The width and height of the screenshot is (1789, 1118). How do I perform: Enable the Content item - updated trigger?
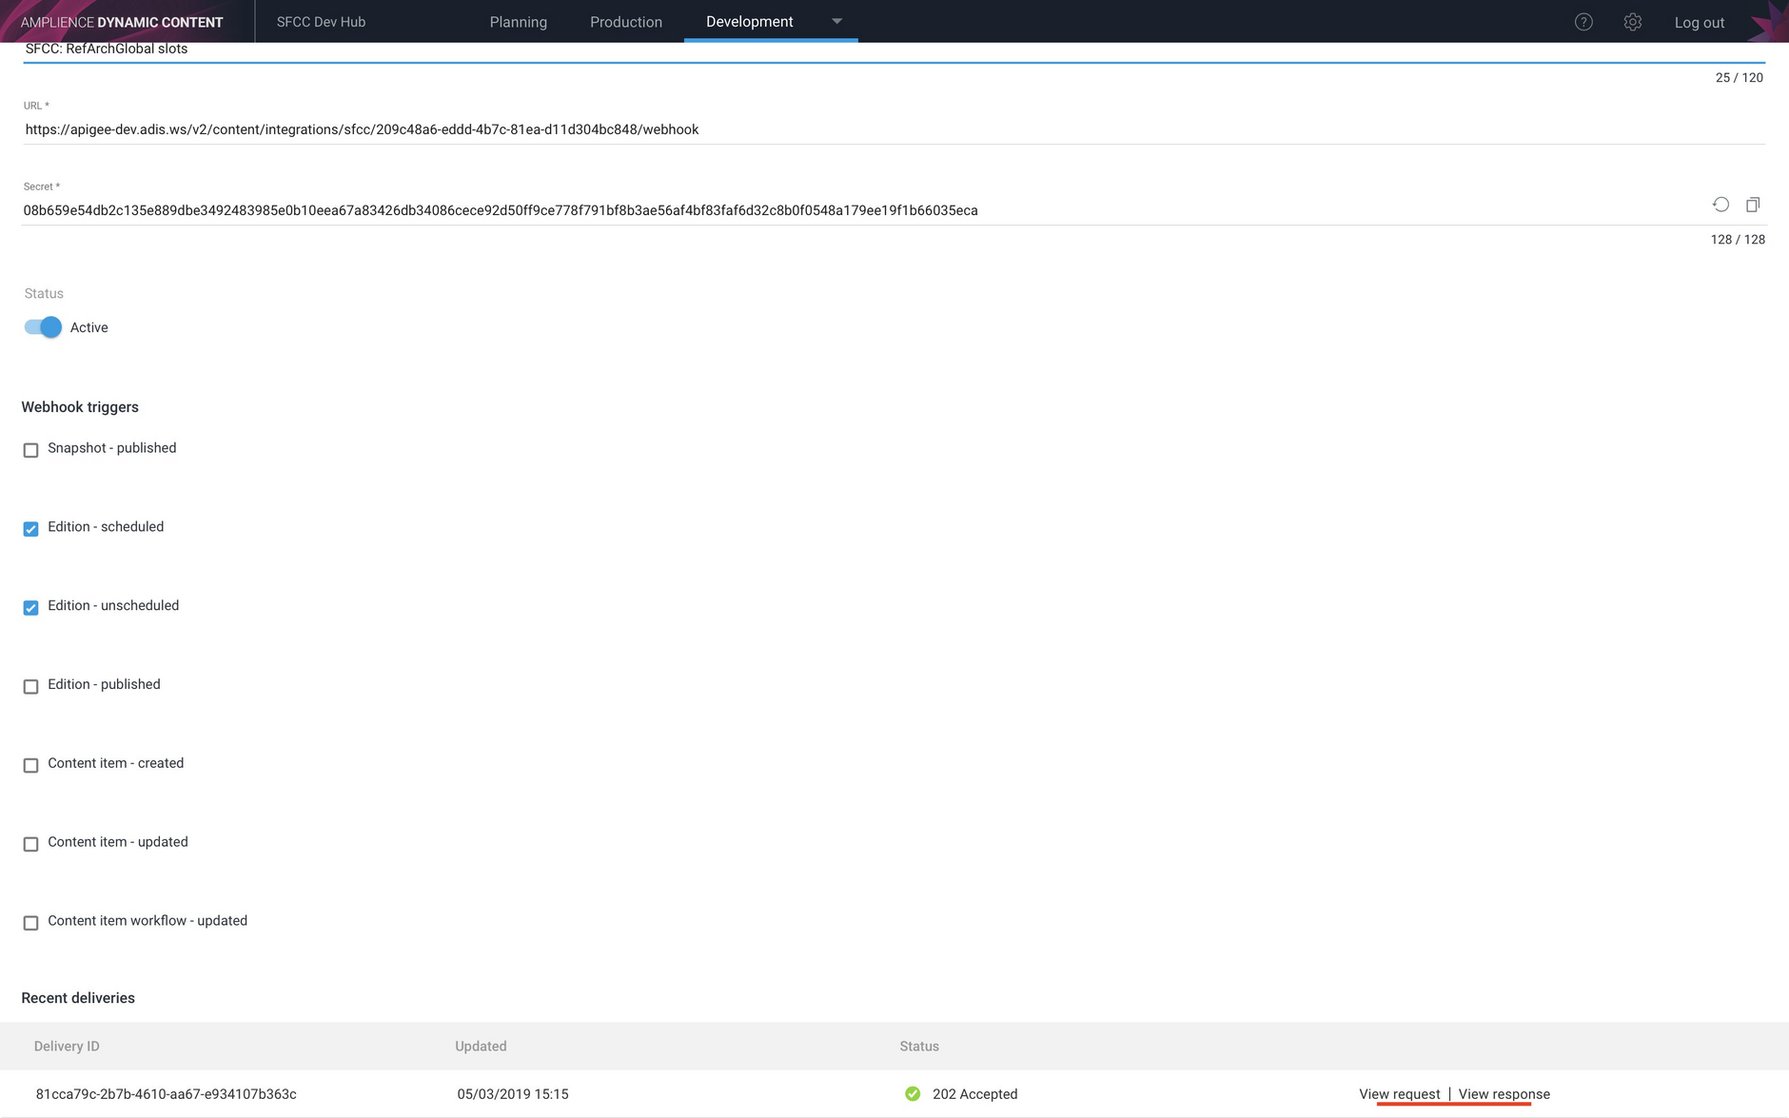(x=30, y=845)
